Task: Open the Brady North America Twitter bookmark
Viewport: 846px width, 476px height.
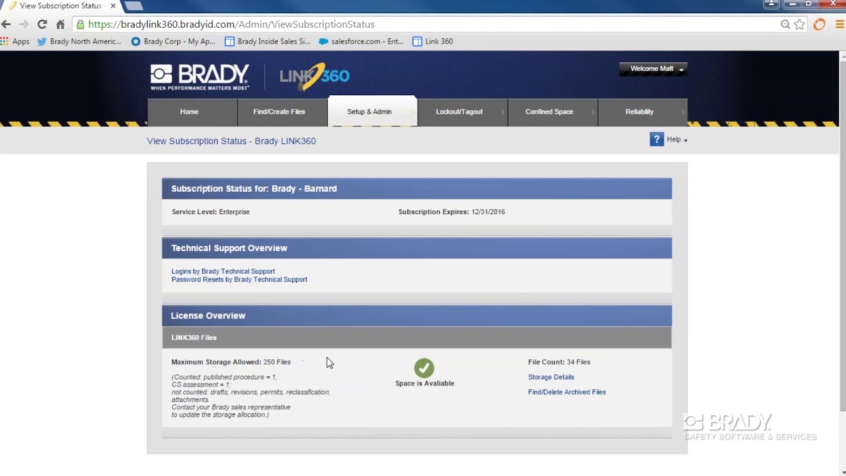Action: [79, 41]
